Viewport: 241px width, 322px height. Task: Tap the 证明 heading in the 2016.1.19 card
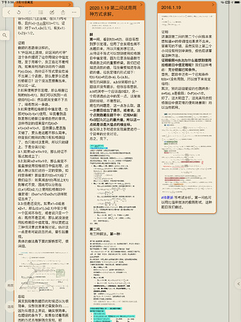click(x=165, y=32)
